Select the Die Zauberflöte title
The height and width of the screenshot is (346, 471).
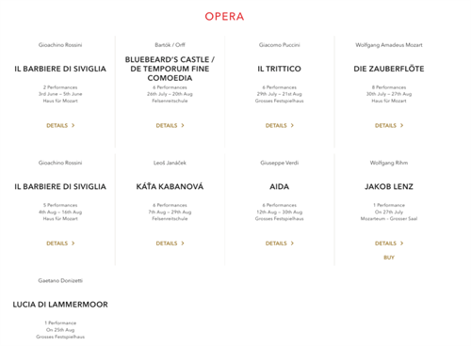click(x=389, y=69)
